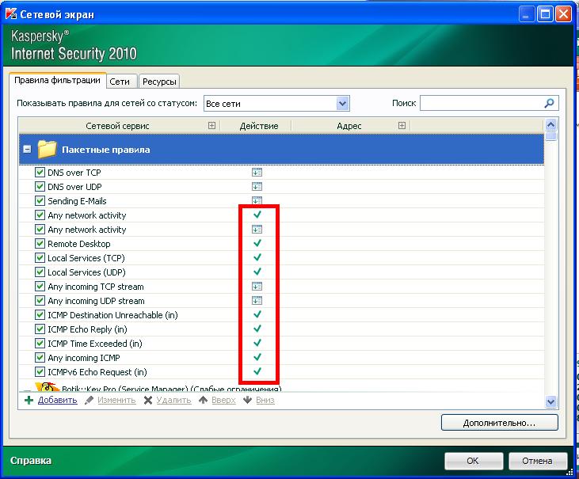
Task: Click the Адрес column header
Action: (x=349, y=126)
